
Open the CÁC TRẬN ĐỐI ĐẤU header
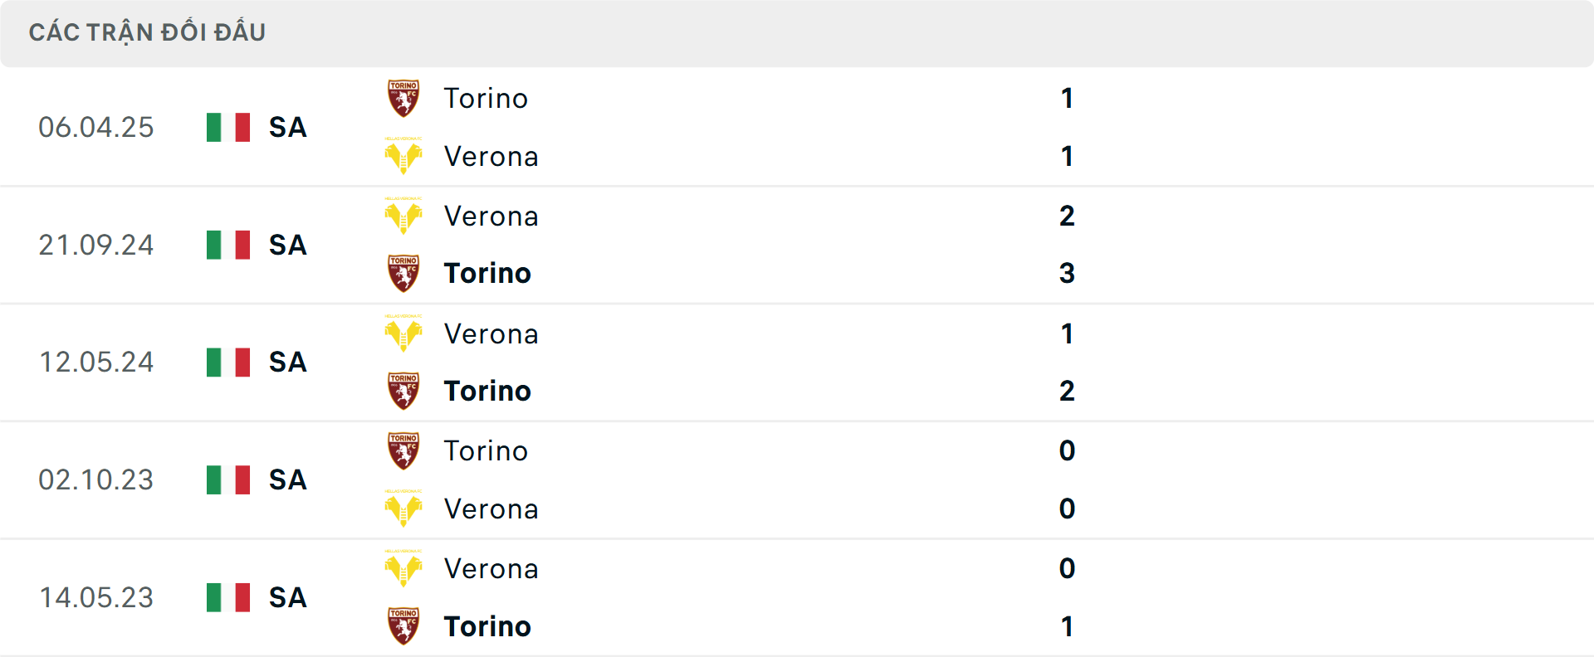point(148,32)
